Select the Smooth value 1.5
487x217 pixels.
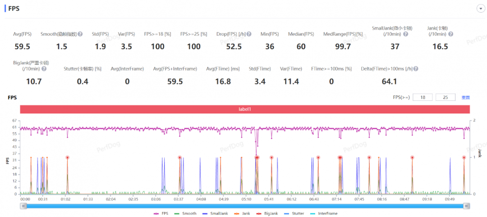click(x=61, y=47)
